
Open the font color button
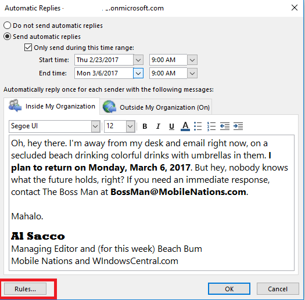(x=185, y=126)
